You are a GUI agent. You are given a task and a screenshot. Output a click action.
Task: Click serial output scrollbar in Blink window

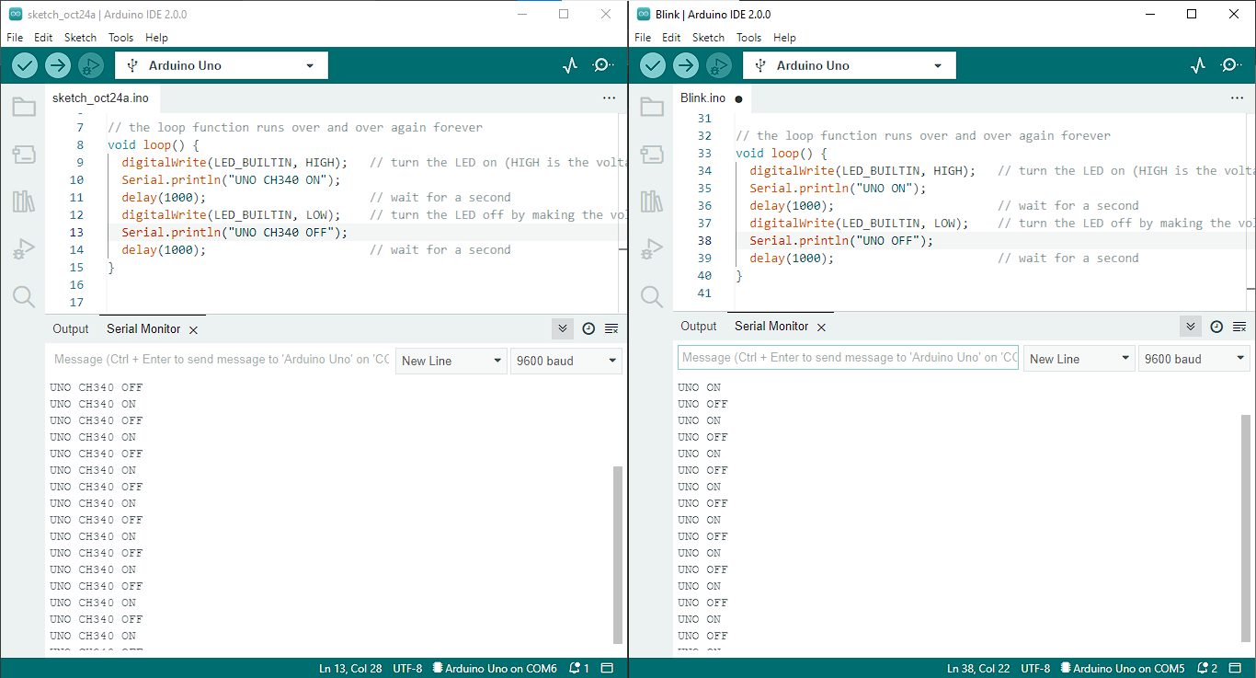[1246, 526]
